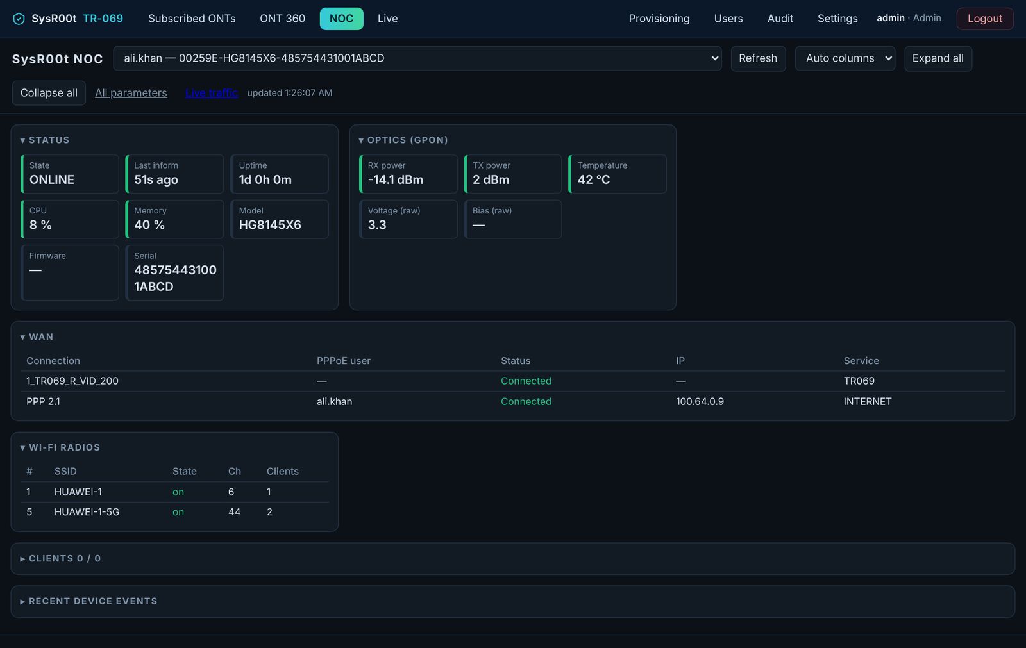Screen dimensions: 1026x648
Task: Click the admin user label
Action: point(891,18)
